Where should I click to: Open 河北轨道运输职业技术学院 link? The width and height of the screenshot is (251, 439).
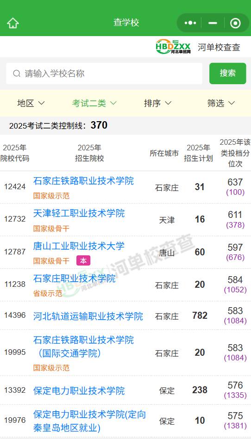(x=88, y=316)
